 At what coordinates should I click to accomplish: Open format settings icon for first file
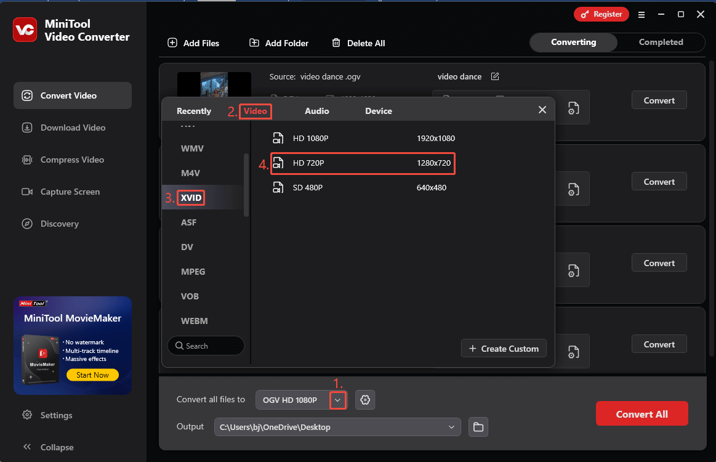pos(574,108)
